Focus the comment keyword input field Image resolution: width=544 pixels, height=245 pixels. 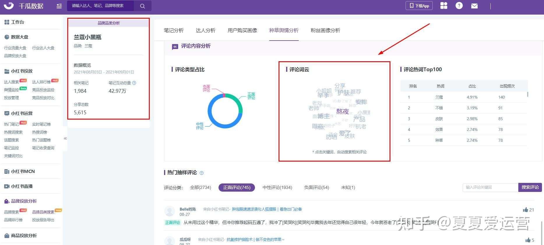(x=490, y=187)
